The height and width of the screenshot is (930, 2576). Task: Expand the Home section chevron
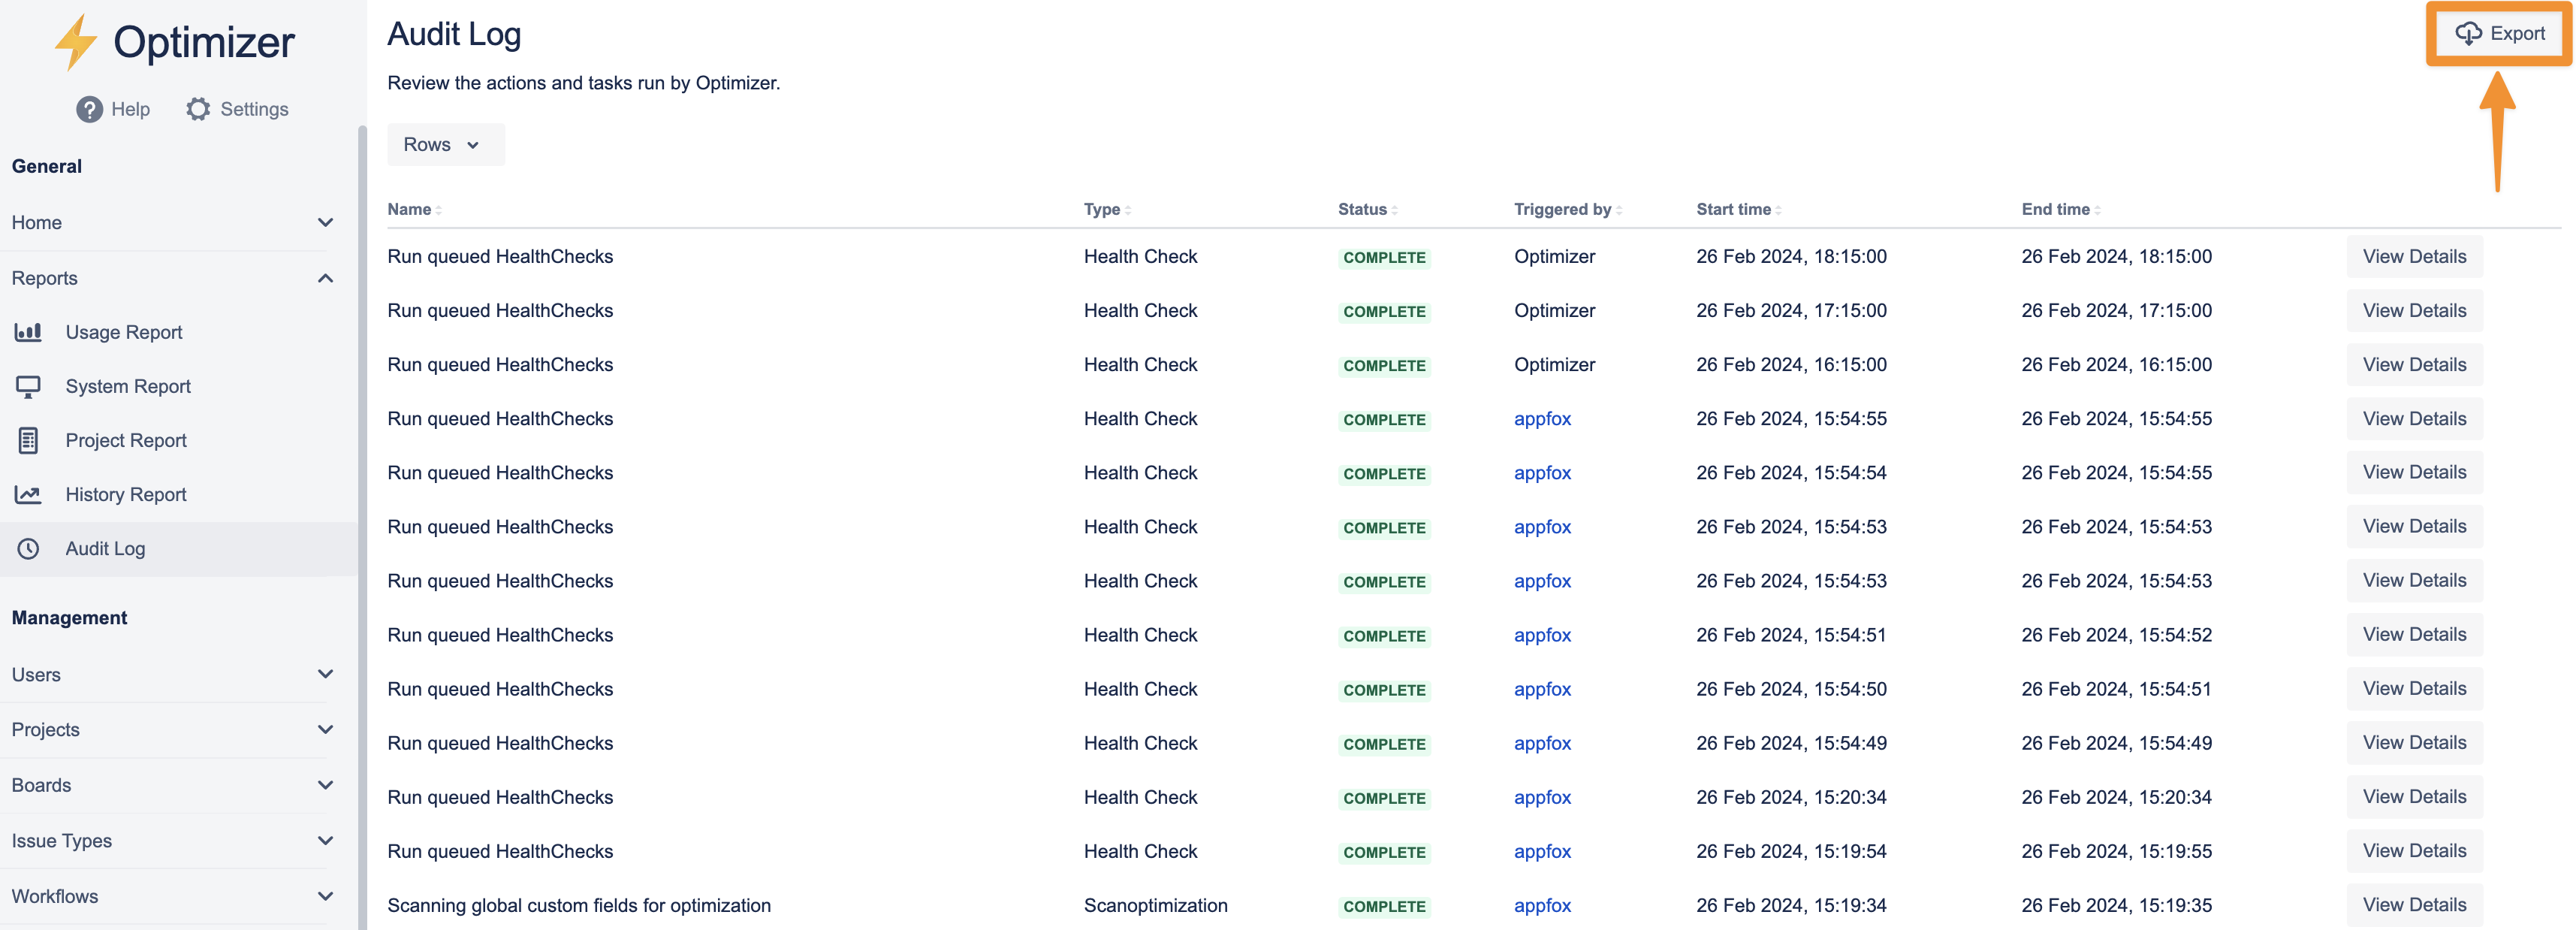point(325,222)
